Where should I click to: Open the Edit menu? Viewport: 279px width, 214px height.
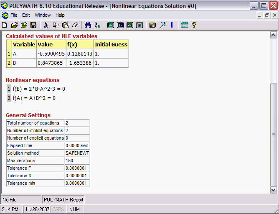[26, 15]
